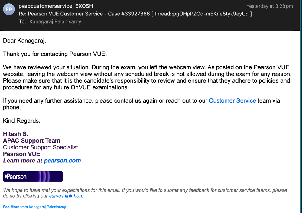Open the Customer Service link
The height and width of the screenshot is (213, 302).
232,101
